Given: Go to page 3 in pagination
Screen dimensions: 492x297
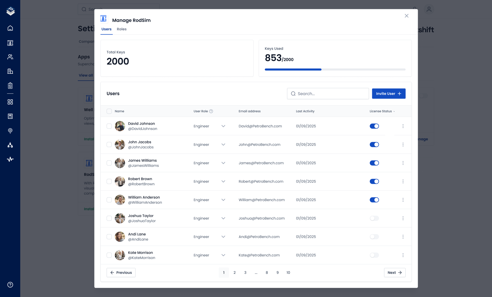Looking at the screenshot, I should click(x=245, y=272).
